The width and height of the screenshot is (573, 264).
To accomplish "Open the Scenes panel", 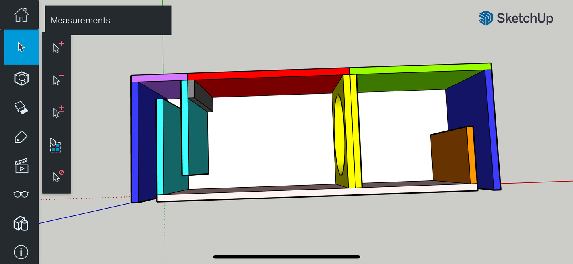I will [21, 166].
